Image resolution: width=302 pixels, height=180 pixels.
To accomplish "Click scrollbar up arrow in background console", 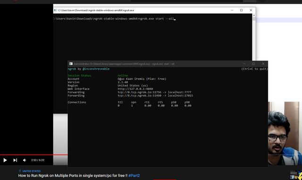I will point(254,15).
